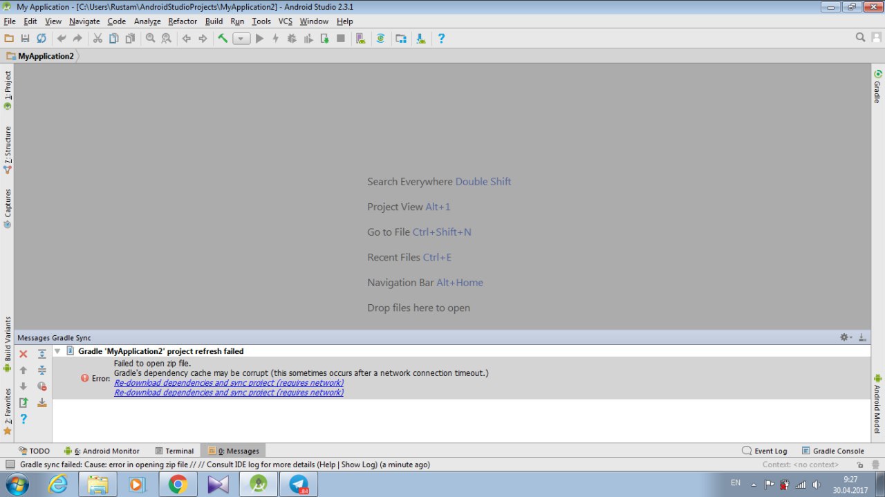Click the Redo arrow icon
The image size is (885, 497).
[x=77, y=39]
